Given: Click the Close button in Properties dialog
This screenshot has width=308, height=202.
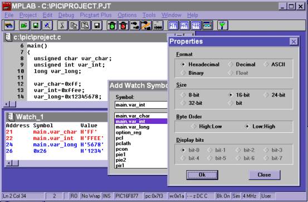Looking at the screenshot, I should coord(265,175).
